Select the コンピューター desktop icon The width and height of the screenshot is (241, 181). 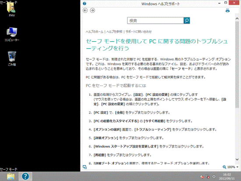click(x=12, y=35)
